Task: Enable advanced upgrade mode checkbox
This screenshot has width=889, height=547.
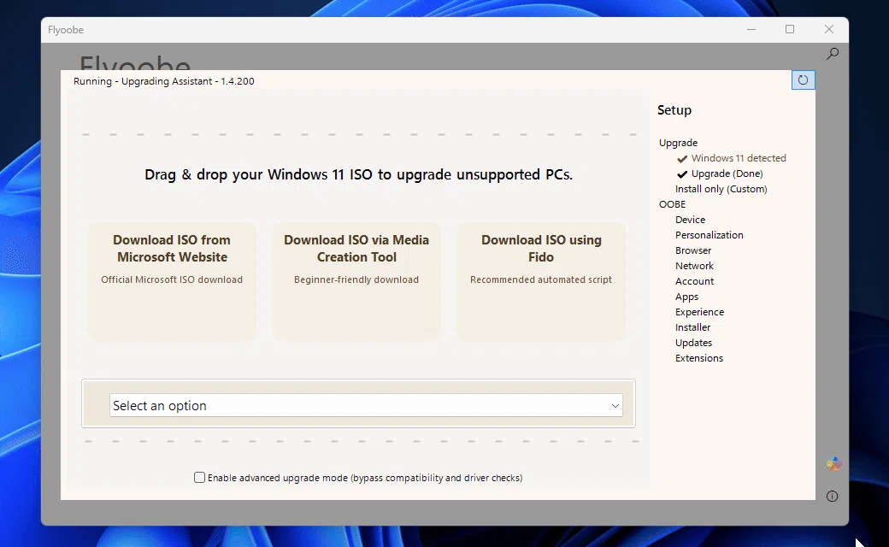Action: tap(199, 477)
